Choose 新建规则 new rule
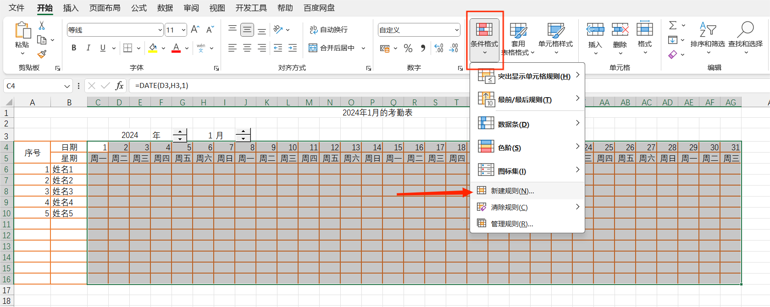The image size is (770, 307). 527,191
